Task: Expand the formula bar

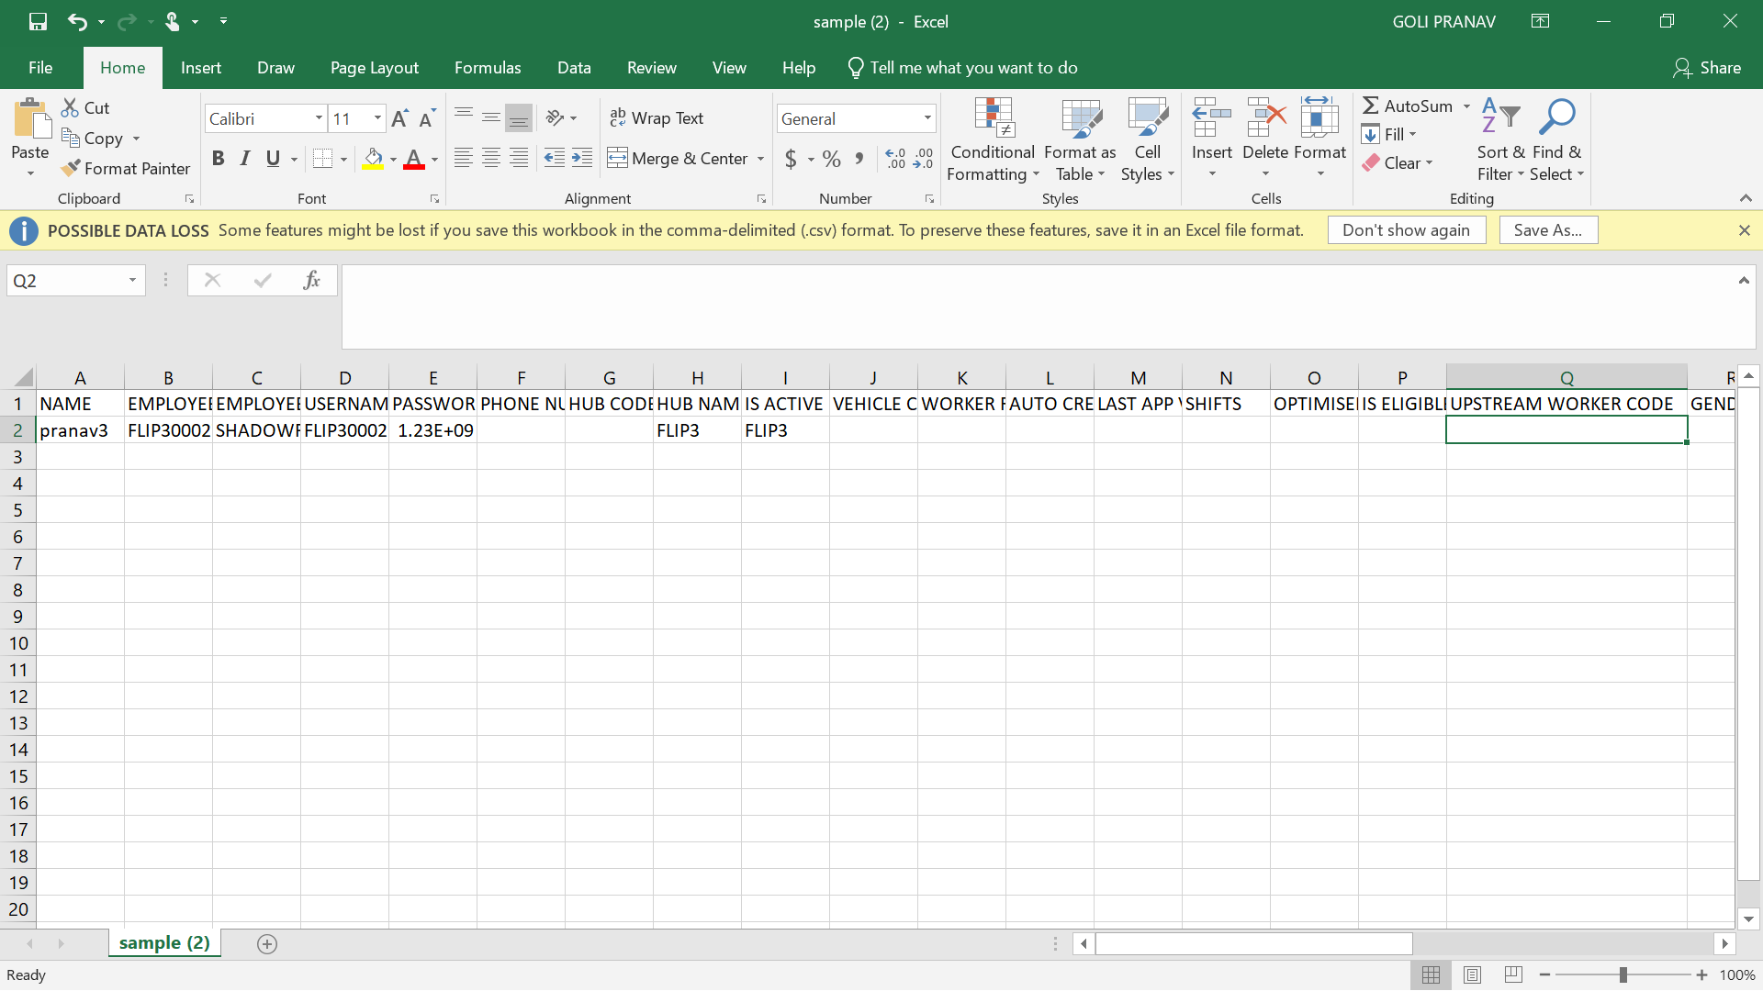Action: [x=1744, y=280]
